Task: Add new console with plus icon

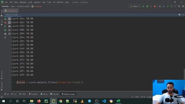Action: [x=5, y=38]
